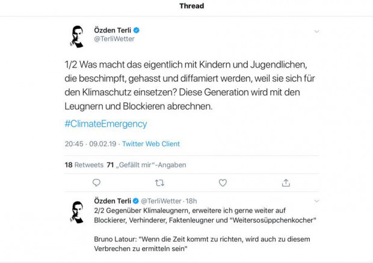
Task: Like the tweet with the heart icon
Action: (223, 182)
